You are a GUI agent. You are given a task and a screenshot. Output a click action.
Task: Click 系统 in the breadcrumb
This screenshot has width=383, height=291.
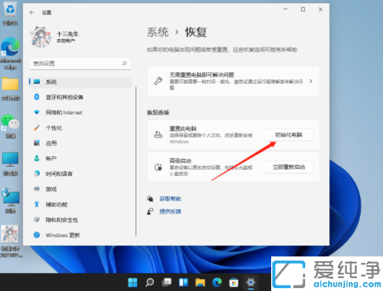pyautogui.click(x=158, y=32)
